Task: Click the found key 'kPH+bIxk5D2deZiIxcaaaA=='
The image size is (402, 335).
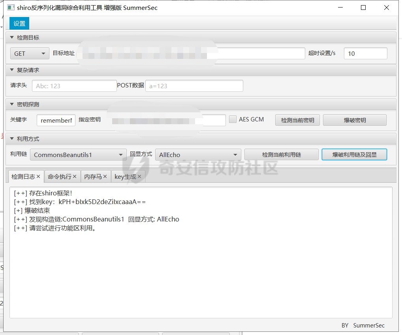Action: pyautogui.click(x=102, y=202)
